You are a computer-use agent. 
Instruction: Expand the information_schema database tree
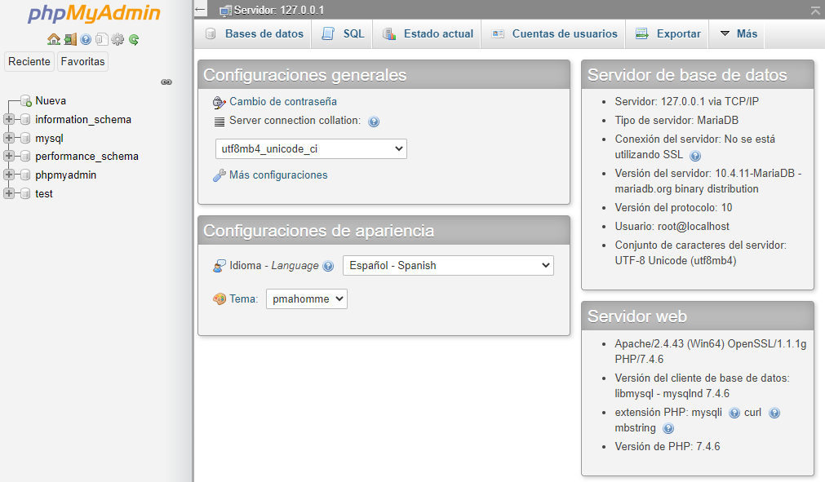(9, 120)
